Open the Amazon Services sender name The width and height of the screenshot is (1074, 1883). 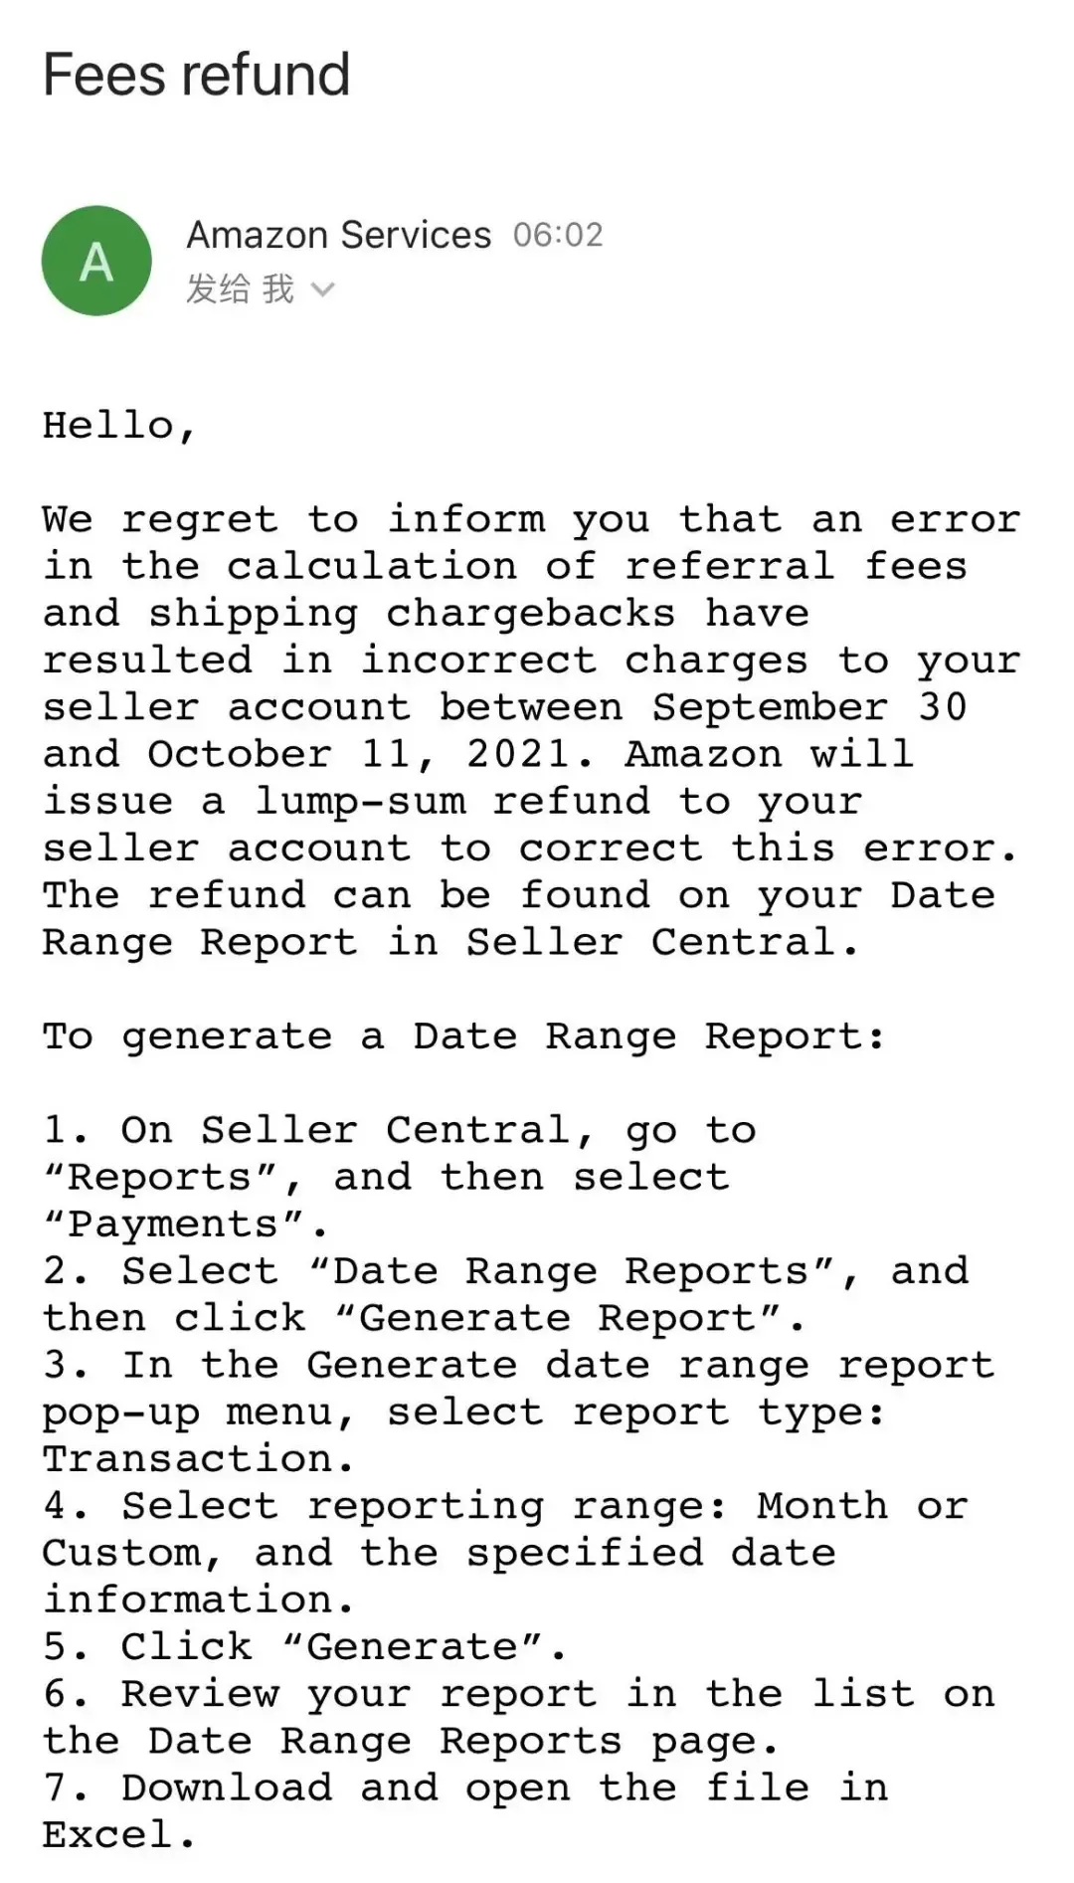[338, 235]
